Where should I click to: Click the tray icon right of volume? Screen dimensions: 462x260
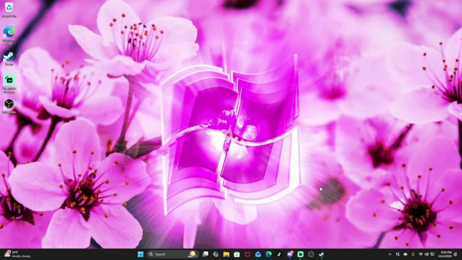tap(432, 254)
